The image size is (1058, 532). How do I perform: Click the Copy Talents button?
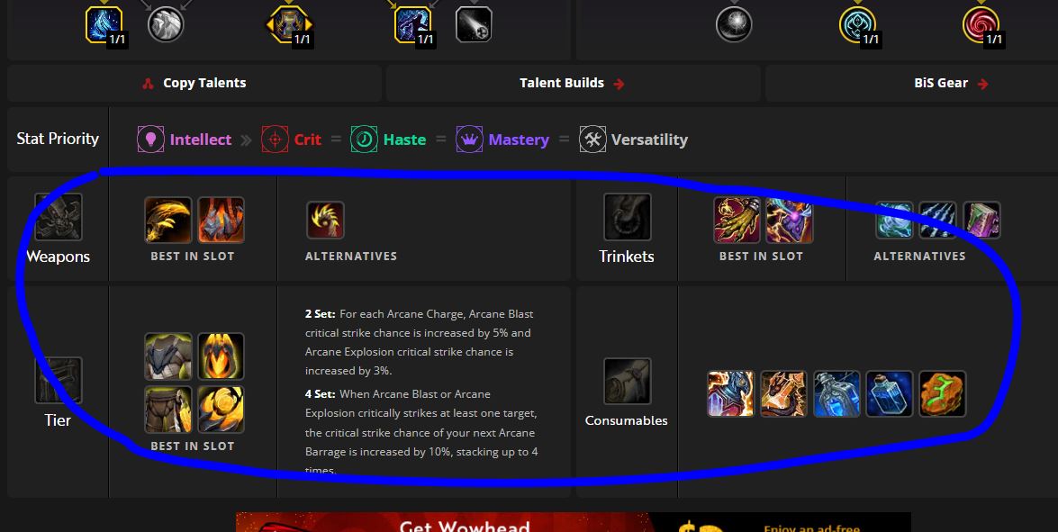coord(194,83)
